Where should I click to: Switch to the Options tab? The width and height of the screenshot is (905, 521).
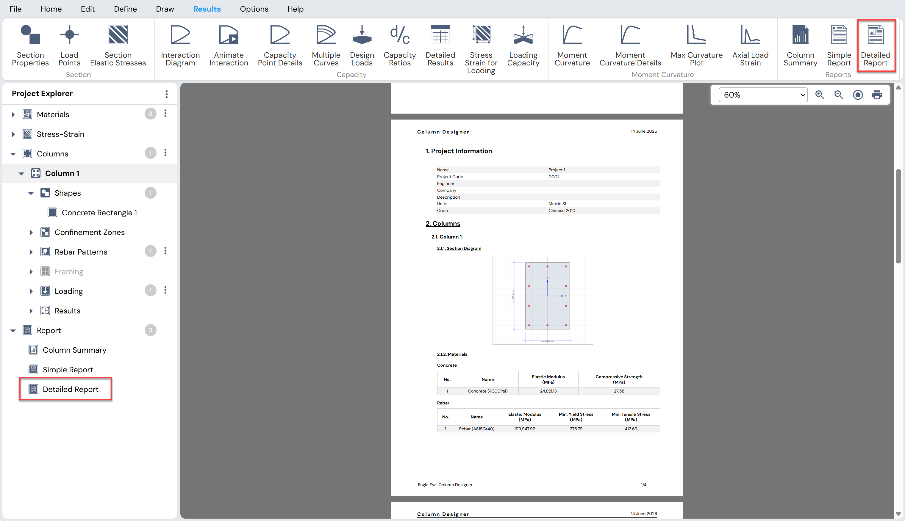[x=254, y=9]
